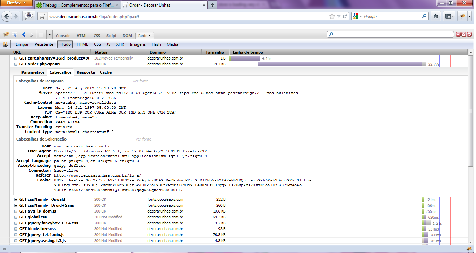The height and width of the screenshot is (253, 476).
Task: Open the Firebug toolbar button dropdown arrow
Action: point(469,16)
